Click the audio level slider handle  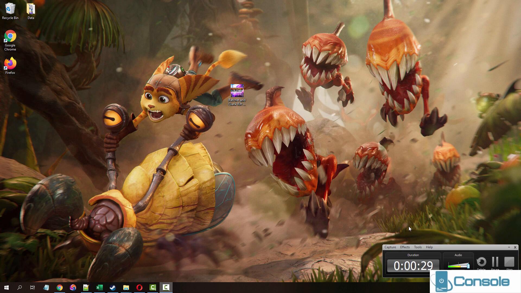(x=468, y=266)
